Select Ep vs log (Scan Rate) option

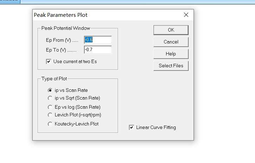coord(50,107)
